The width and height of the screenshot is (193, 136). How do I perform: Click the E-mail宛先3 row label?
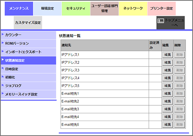coord(70,109)
